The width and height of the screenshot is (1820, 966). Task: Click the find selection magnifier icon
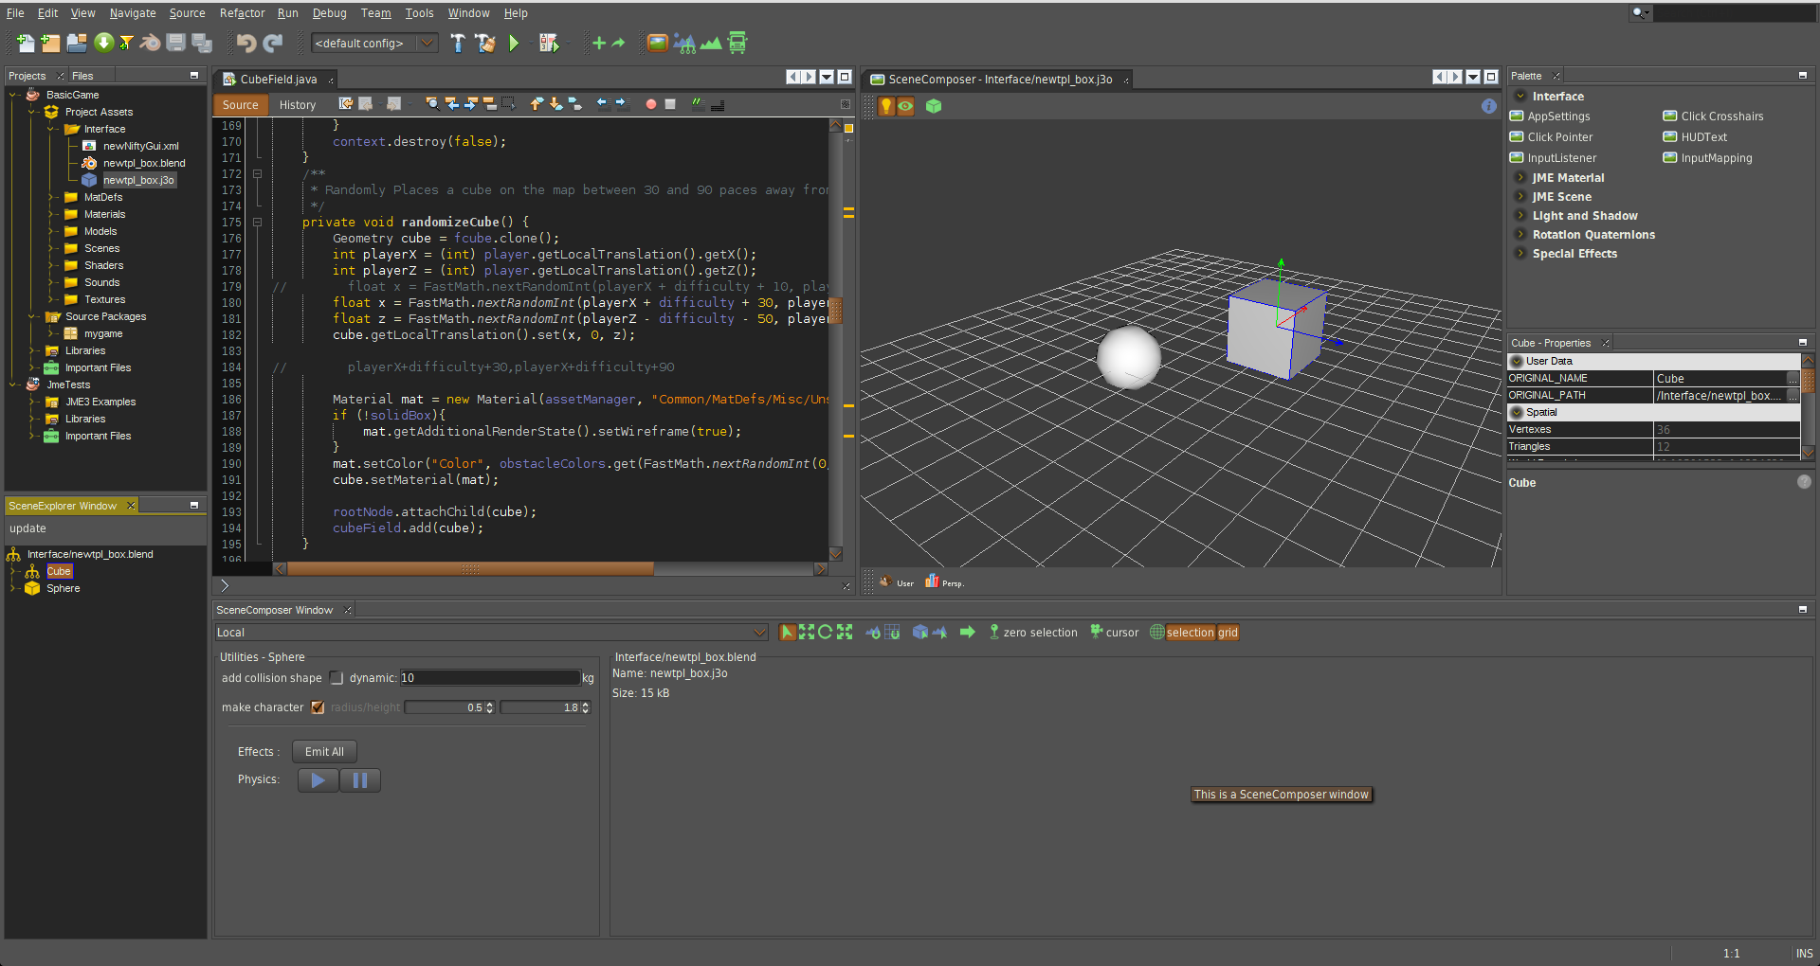click(x=432, y=104)
